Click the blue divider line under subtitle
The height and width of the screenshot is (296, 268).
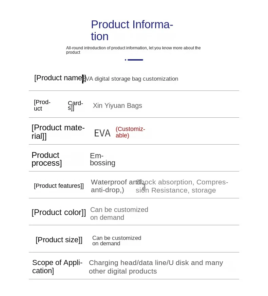pyautogui.click(x=135, y=60)
